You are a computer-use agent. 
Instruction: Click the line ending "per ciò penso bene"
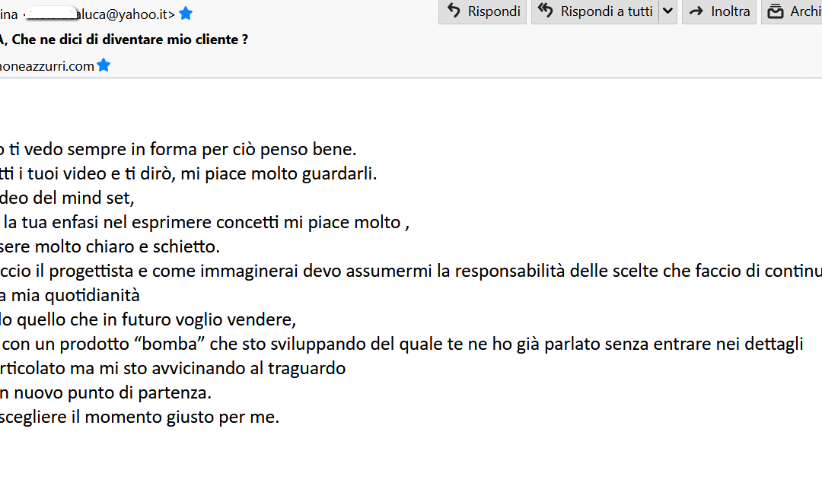point(178,149)
